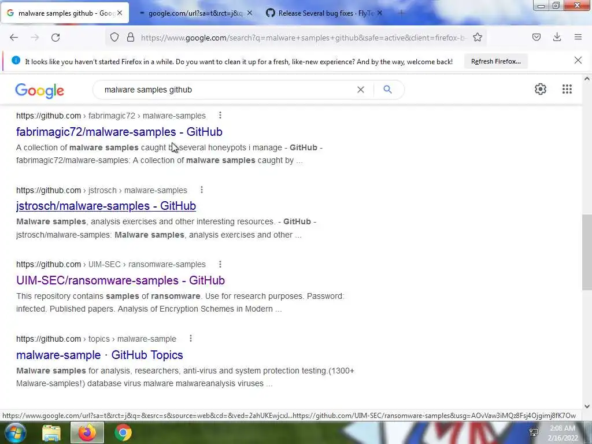Click the system tray network icon
Image resolution: width=592 pixels, height=444 pixels.
click(534, 432)
